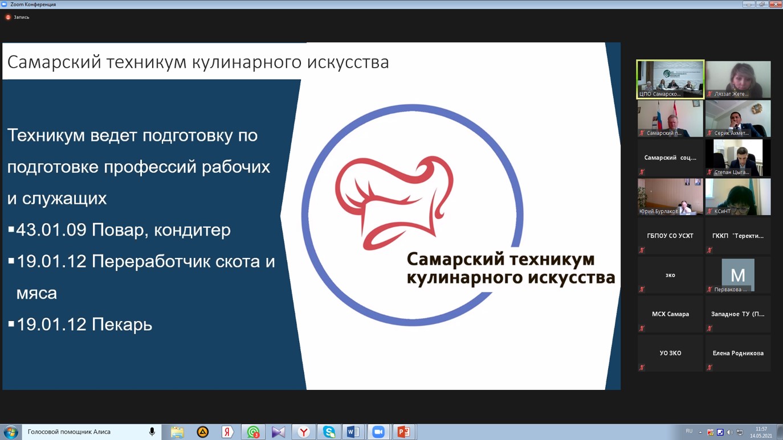
Task: Click muted mic icon on ГБПОУ СО УСХТ tile
Action: 642,250
